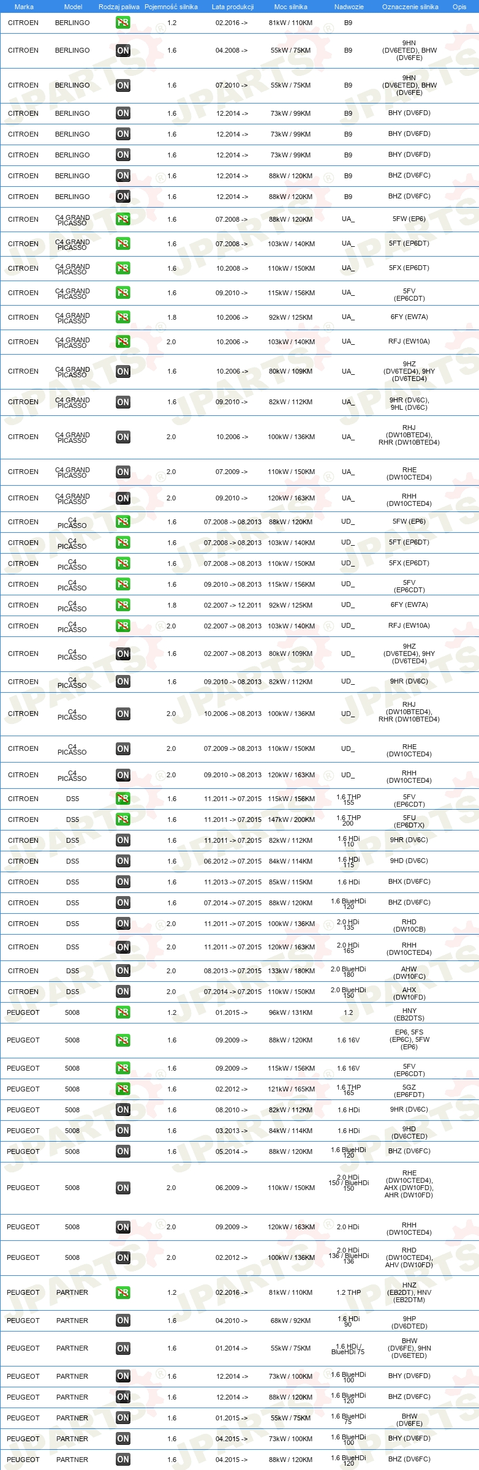The width and height of the screenshot is (479, 1470).
Task: Click the 'RHD (DW10CB)' engine code cell
Action: click(409, 925)
